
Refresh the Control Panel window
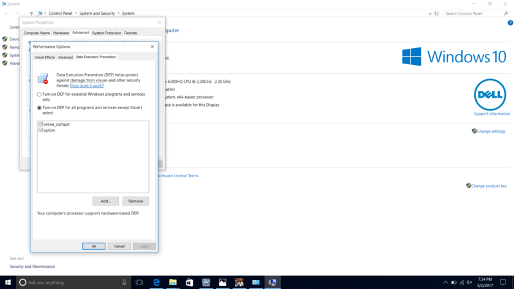click(x=437, y=13)
